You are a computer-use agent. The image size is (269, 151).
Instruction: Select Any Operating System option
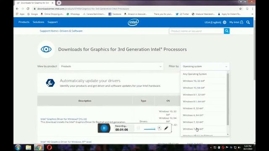coord(203,74)
